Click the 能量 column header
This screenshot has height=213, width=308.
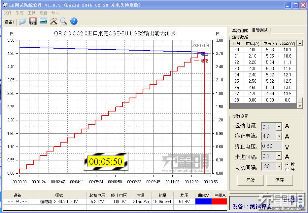(x=162, y=195)
